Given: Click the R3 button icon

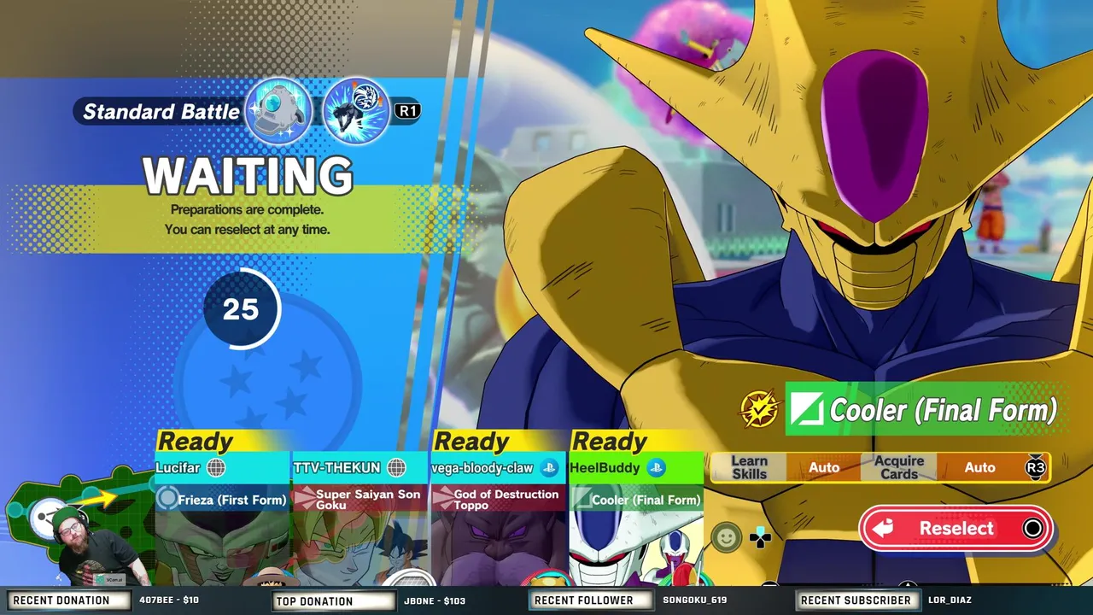Looking at the screenshot, I should coord(1035,467).
